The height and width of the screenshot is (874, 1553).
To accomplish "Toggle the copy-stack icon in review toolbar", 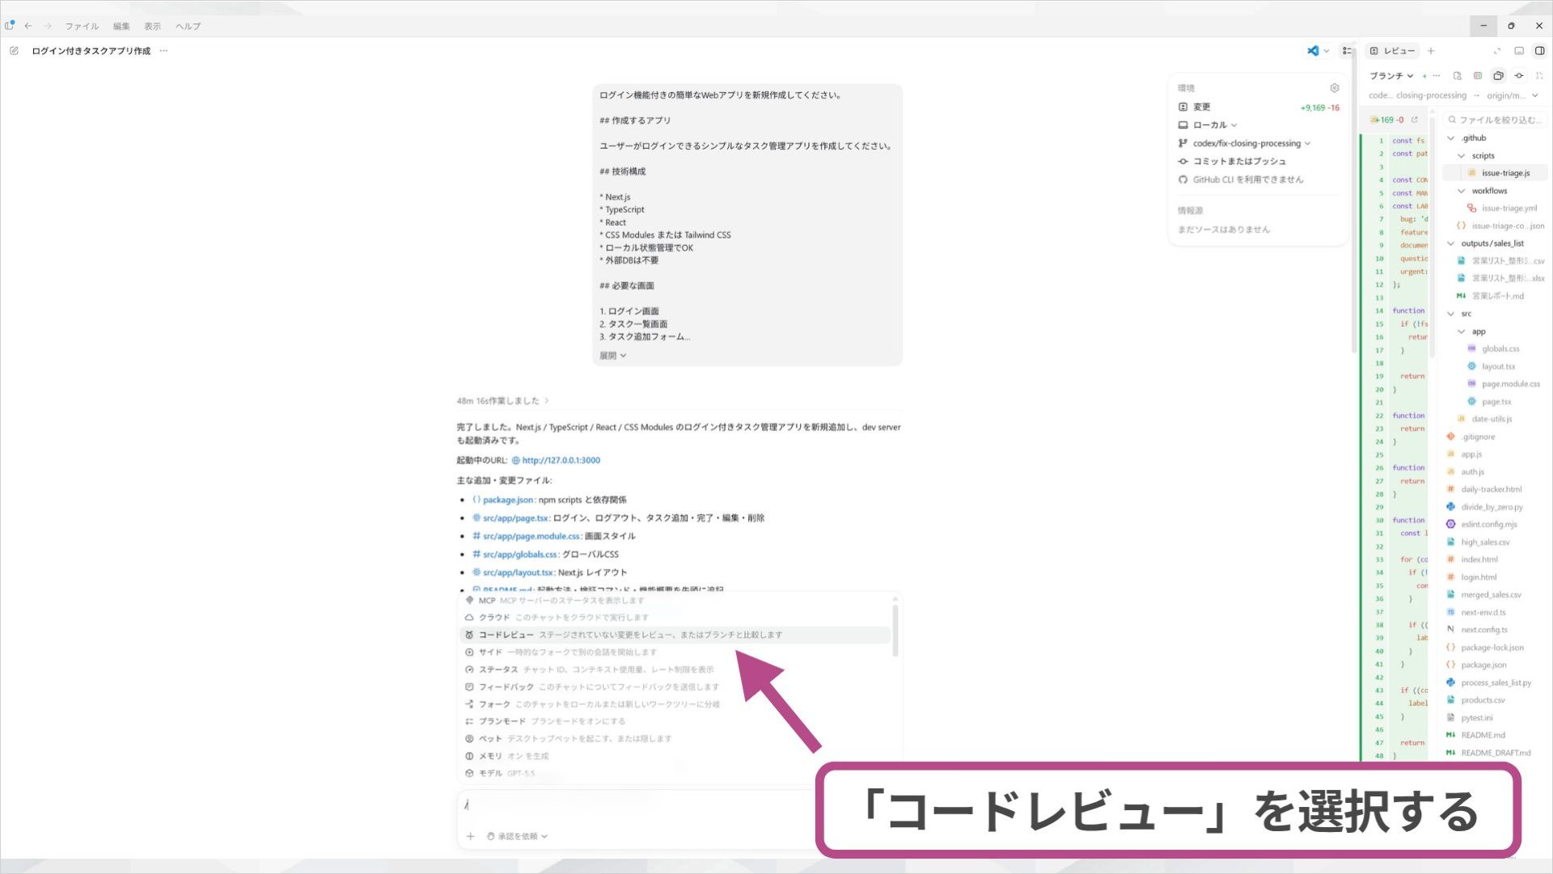I will point(1498,76).
